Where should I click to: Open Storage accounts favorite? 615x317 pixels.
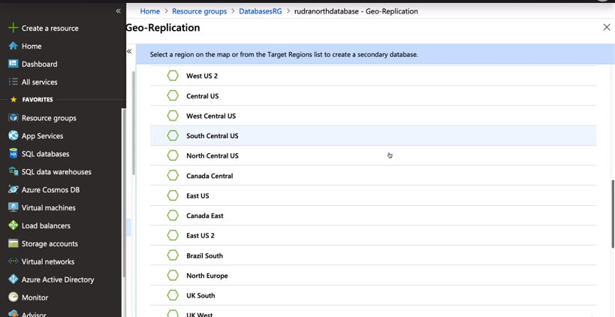pyautogui.click(x=50, y=243)
